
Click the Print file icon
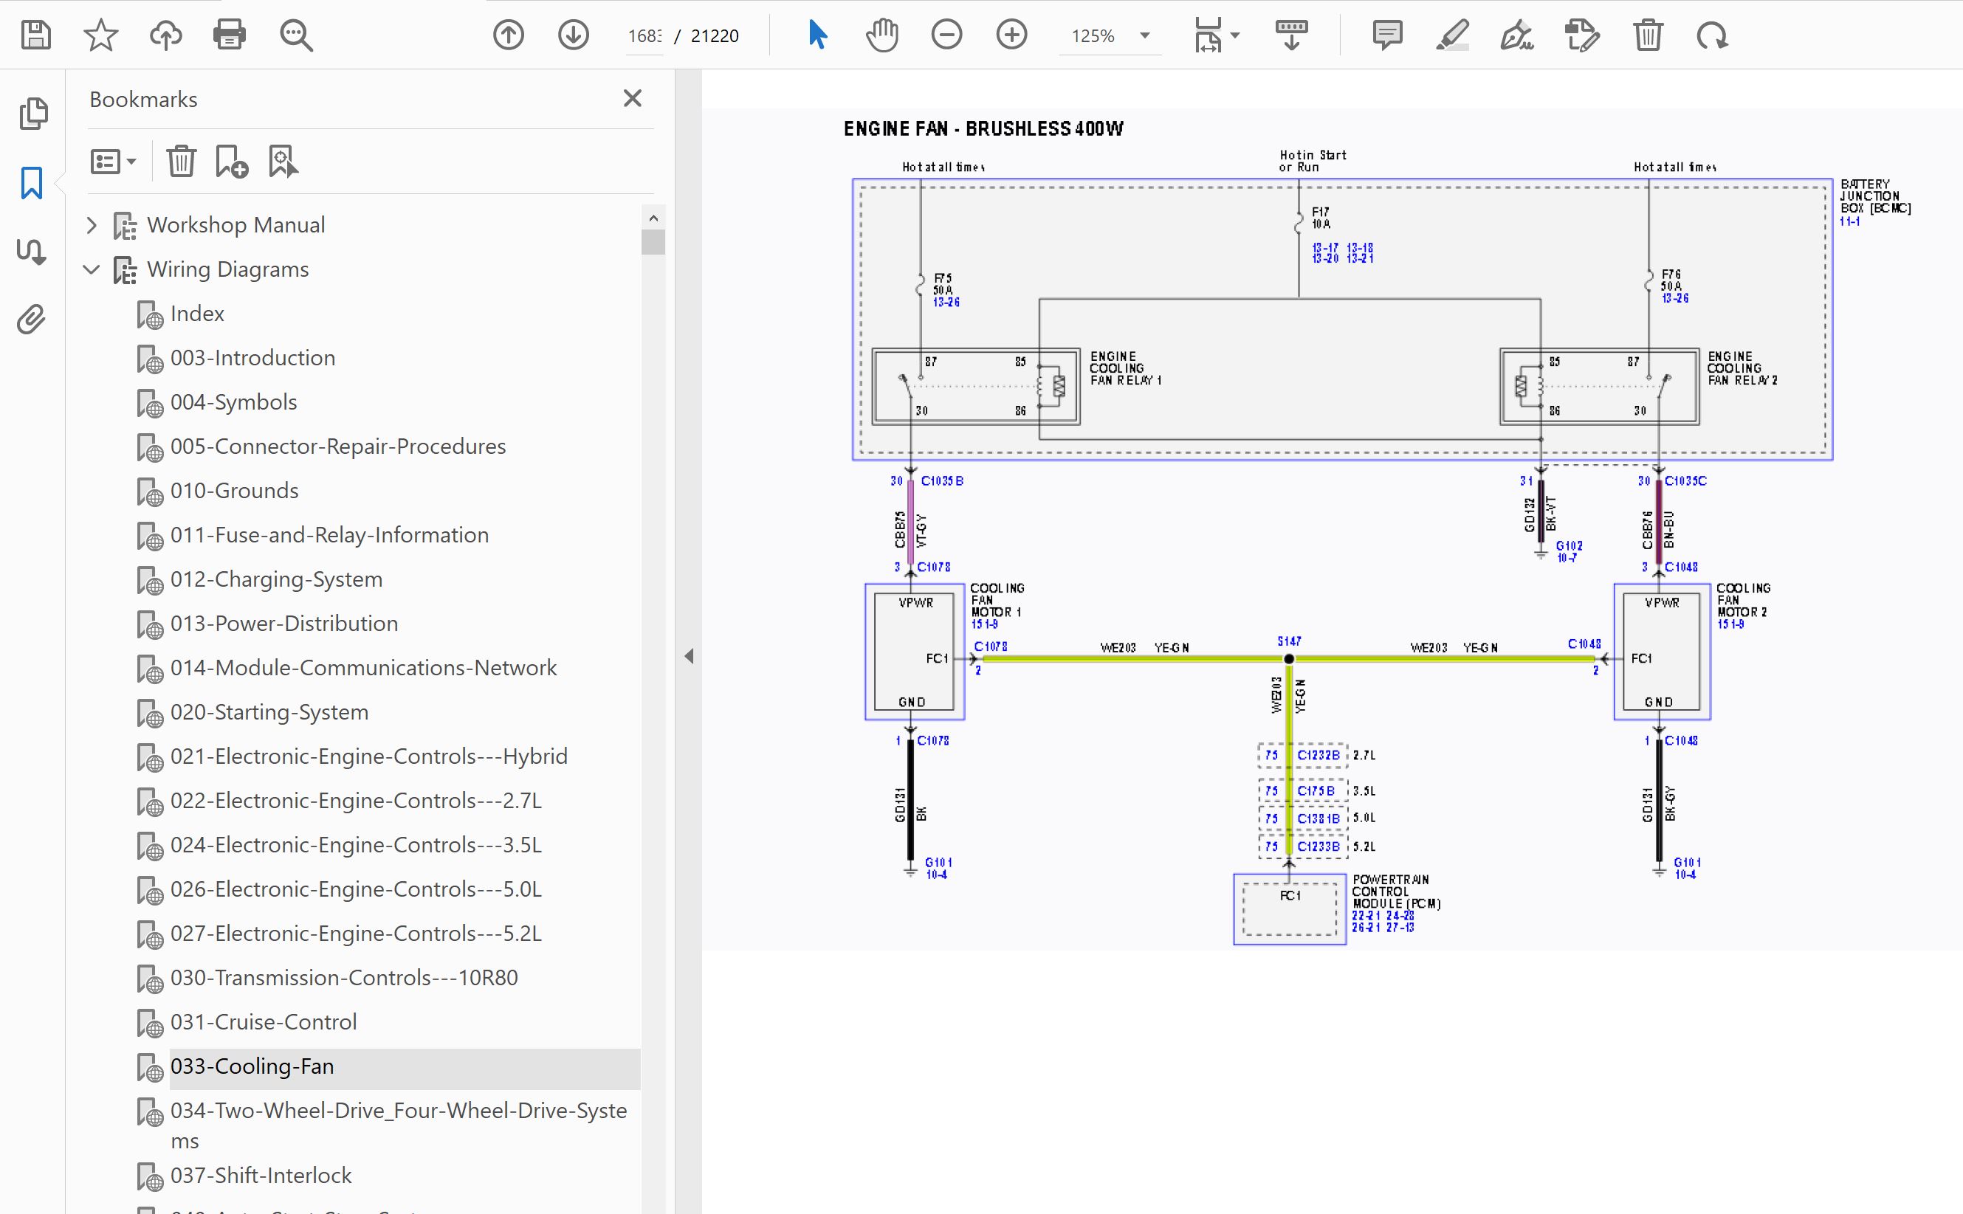pos(229,35)
